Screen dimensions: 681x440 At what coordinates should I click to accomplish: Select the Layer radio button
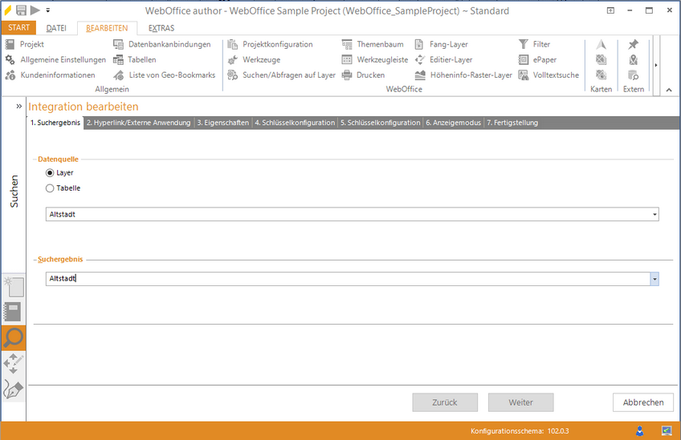tap(51, 173)
